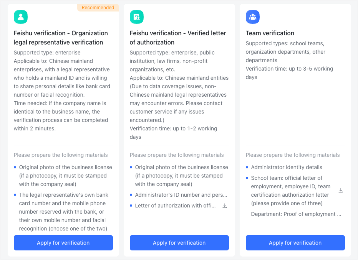Click the orange Recommended badge
Screen dimensions: 358x260
click(98, 8)
